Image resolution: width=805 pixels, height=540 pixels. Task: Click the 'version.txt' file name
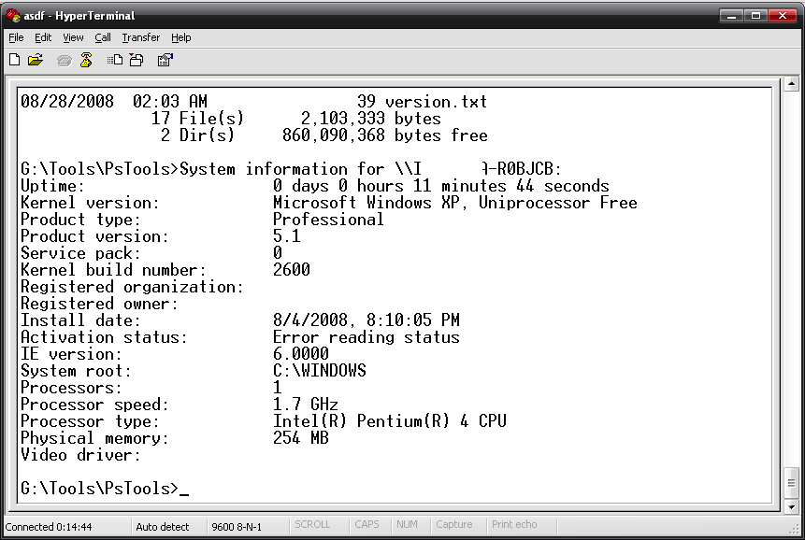point(436,102)
